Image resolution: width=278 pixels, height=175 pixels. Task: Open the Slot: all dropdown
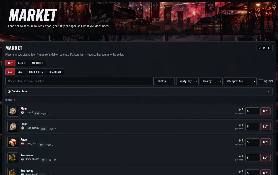(165, 81)
